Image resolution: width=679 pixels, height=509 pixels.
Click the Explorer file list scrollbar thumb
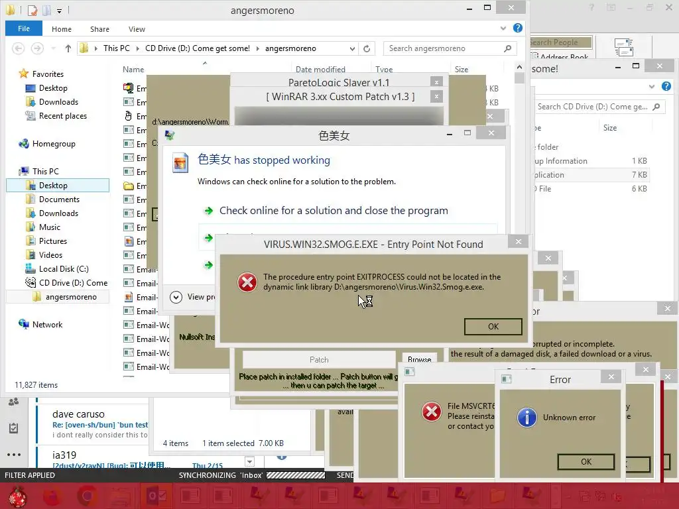(x=519, y=78)
